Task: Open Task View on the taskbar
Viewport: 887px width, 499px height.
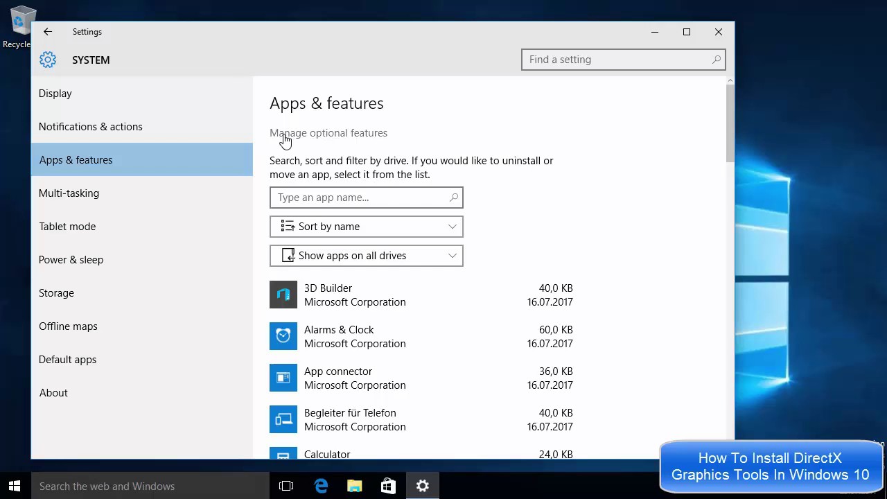Action: [x=286, y=486]
